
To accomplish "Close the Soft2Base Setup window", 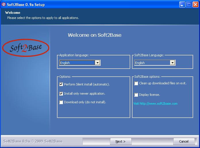I will point(195,5).
